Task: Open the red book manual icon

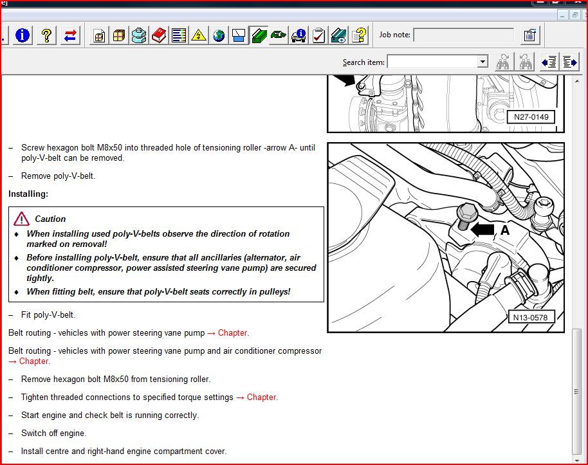Action: (x=159, y=35)
